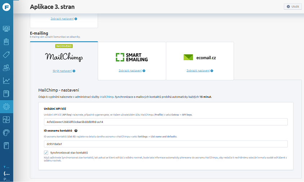304x182 pixels.
Task: Click the Aplikace 3. stran page title
Action: (x=52, y=7)
